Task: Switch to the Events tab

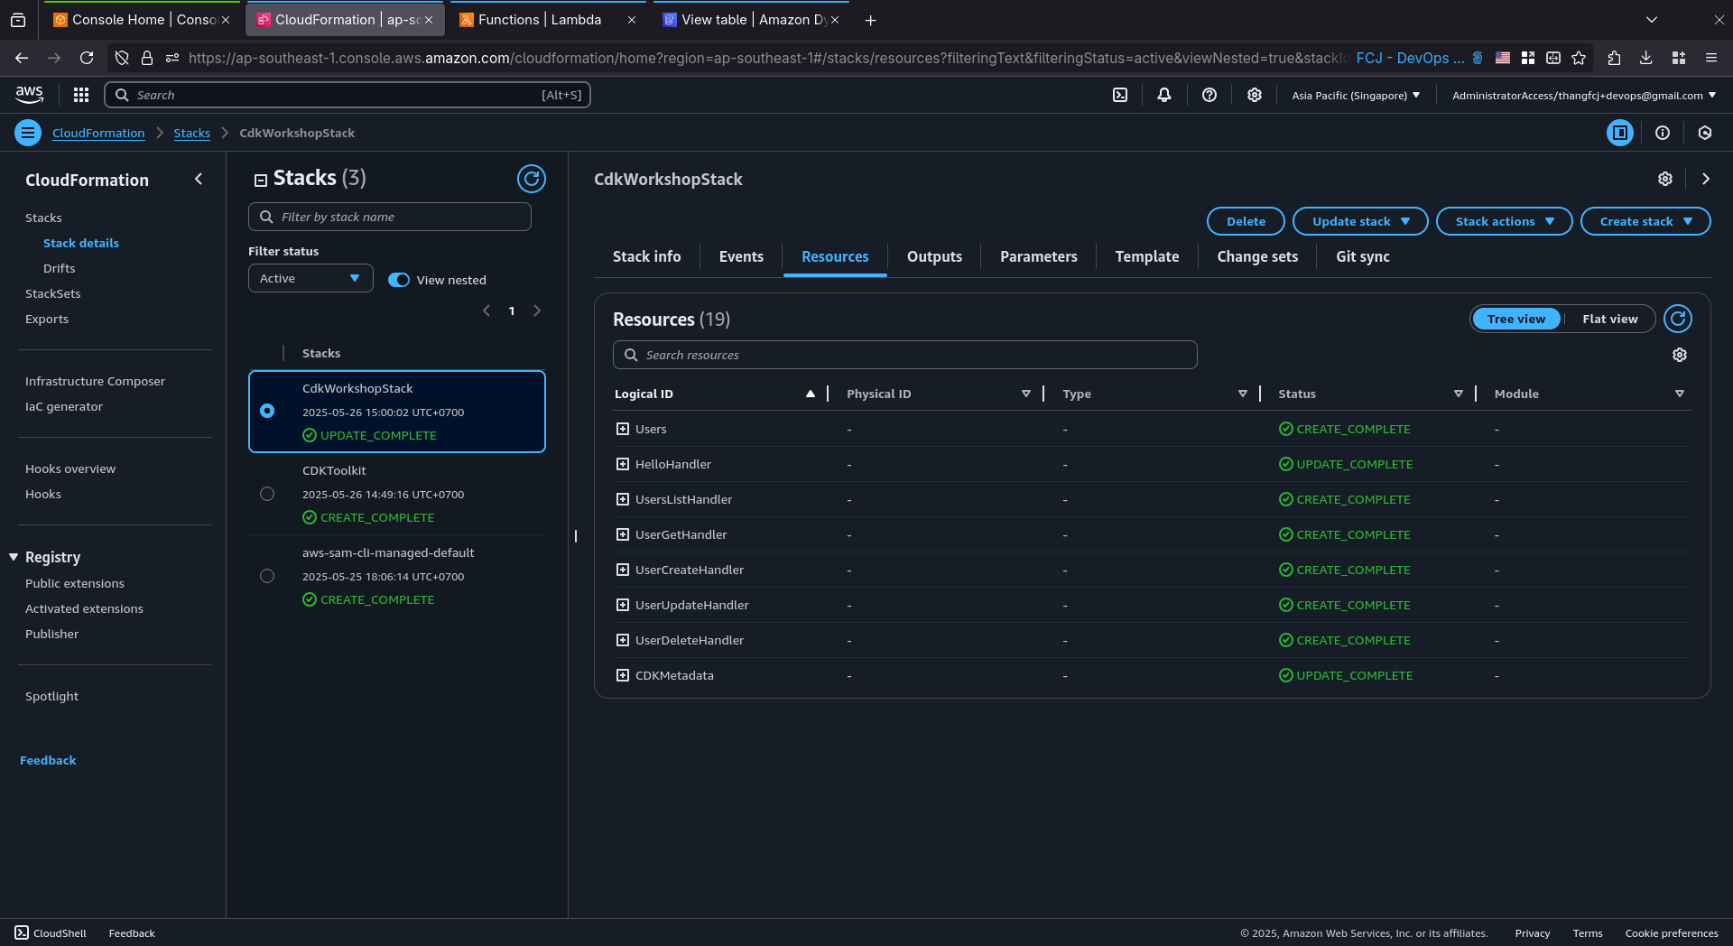Action: pos(741,256)
